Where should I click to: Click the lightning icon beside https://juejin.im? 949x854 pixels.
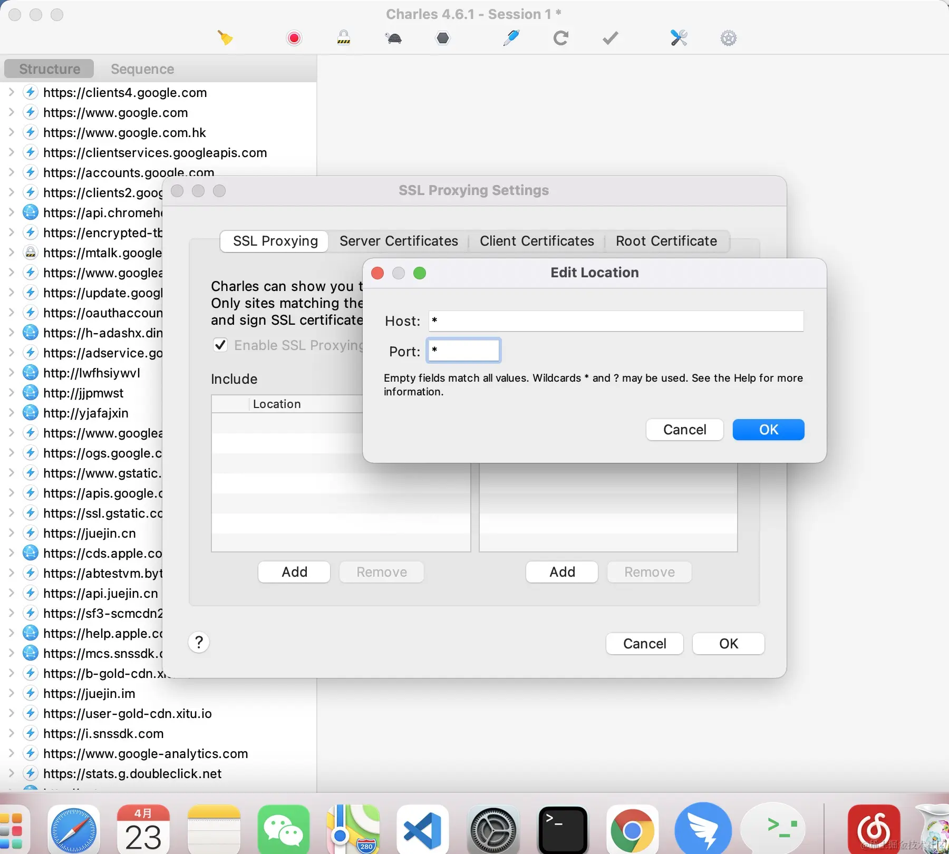tap(31, 693)
